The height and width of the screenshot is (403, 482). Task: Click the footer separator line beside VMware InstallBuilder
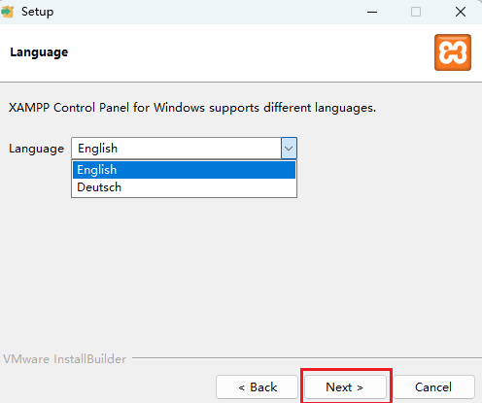[307, 358]
